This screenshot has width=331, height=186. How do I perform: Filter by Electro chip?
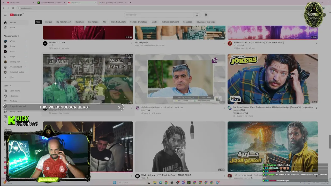pos(155,22)
